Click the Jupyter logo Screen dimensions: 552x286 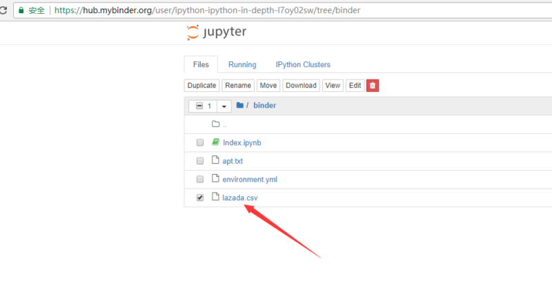pyautogui.click(x=216, y=32)
